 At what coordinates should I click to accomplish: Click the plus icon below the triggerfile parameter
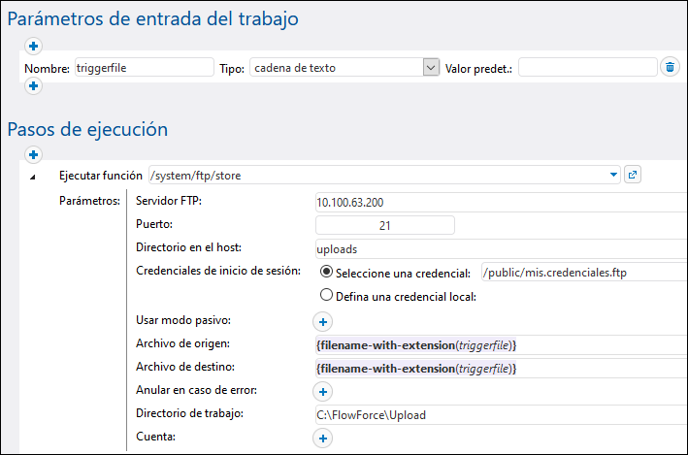(33, 86)
